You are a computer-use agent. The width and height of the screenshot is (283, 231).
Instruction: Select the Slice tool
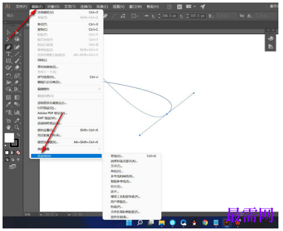(x=17, y=120)
